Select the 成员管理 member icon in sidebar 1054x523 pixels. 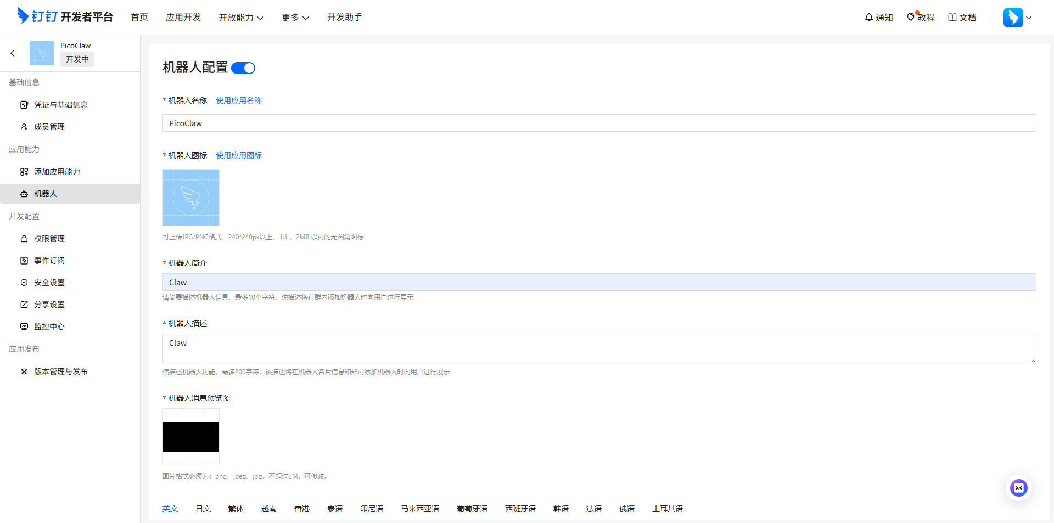[24, 126]
